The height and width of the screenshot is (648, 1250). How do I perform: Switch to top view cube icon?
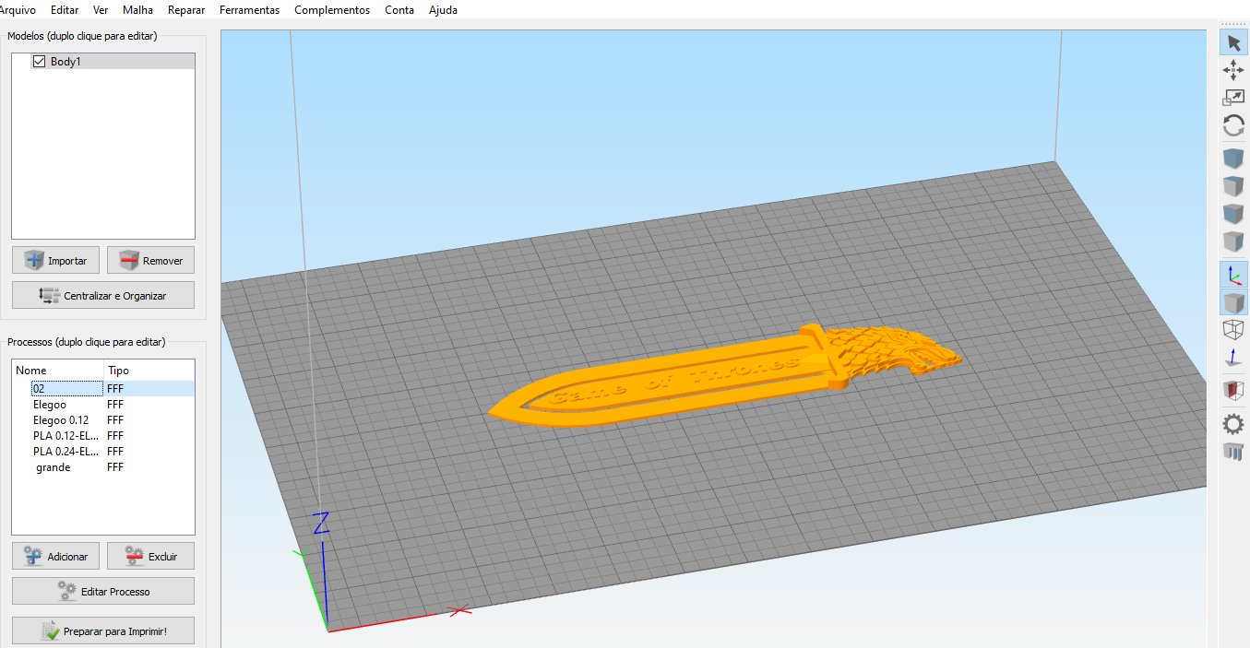[1233, 186]
